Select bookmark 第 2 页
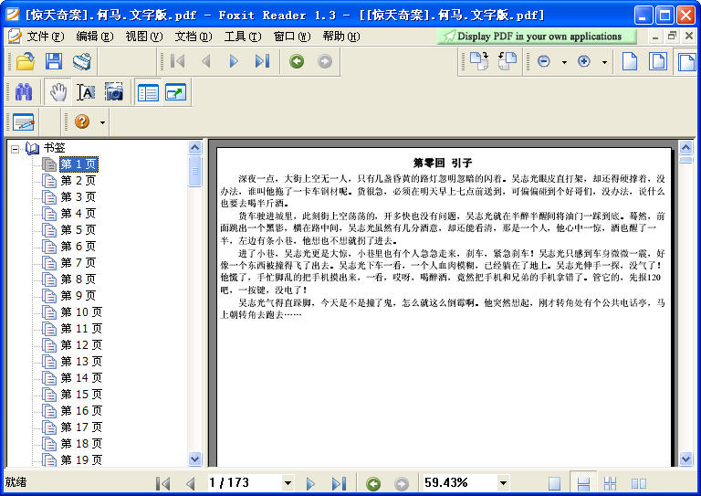Viewport: 701px width, 496px height. pyautogui.click(x=78, y=181)
